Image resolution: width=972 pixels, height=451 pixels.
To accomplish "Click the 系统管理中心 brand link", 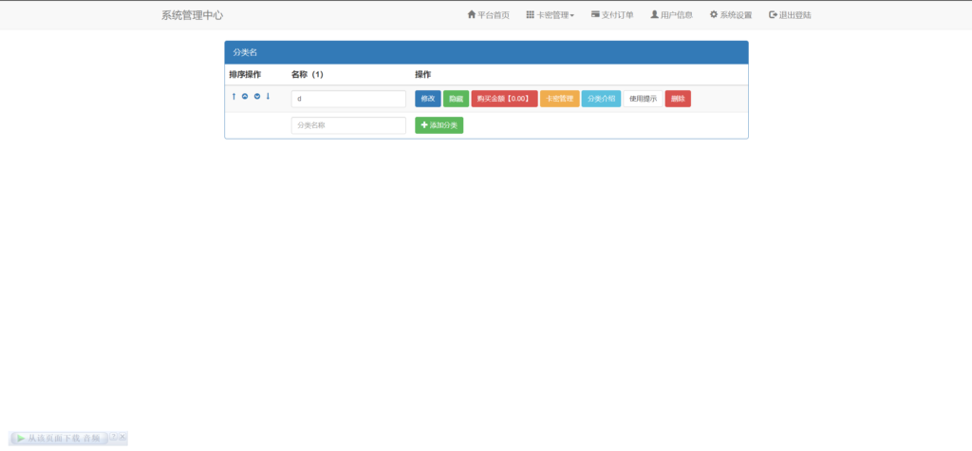I will coord(193,15).
